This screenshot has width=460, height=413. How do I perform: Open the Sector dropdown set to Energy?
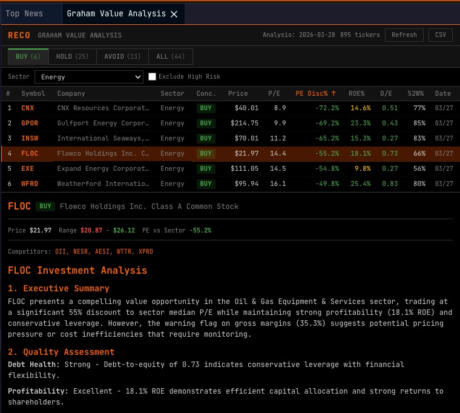coord(89,77)
